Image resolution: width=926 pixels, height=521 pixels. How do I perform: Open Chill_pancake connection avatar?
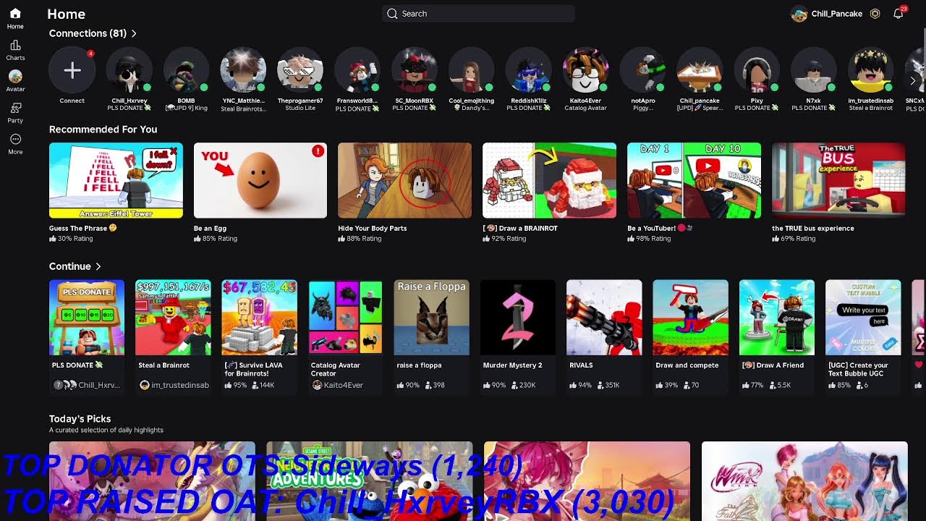pos(700,70)
